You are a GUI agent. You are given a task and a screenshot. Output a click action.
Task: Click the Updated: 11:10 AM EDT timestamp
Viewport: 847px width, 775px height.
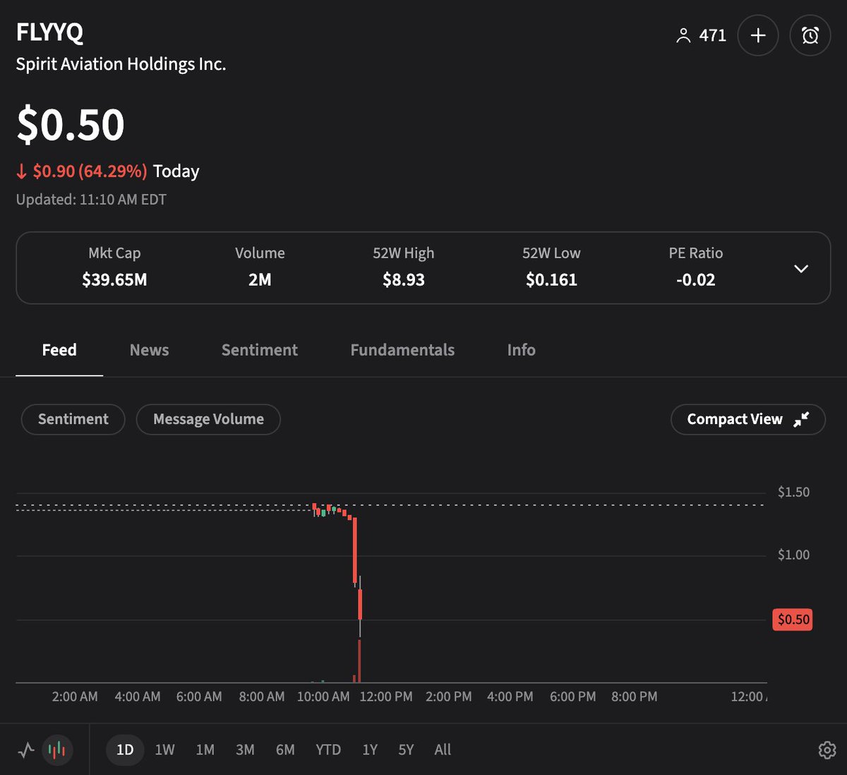91,200
